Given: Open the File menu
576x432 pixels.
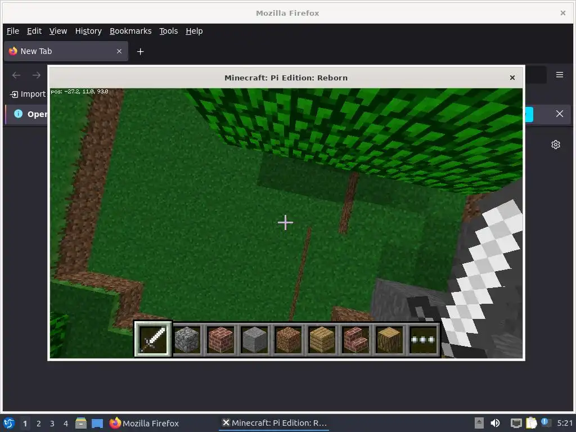Looking at the screenshot, I should pos(13,31).
